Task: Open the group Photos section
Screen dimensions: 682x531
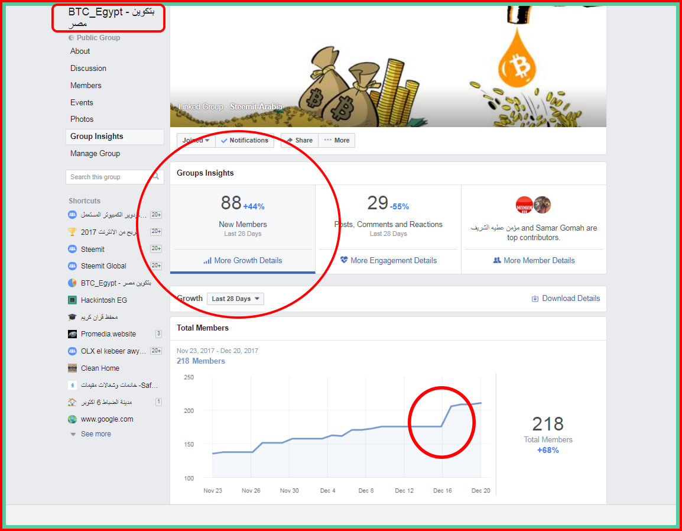Action: click(82, 119)
